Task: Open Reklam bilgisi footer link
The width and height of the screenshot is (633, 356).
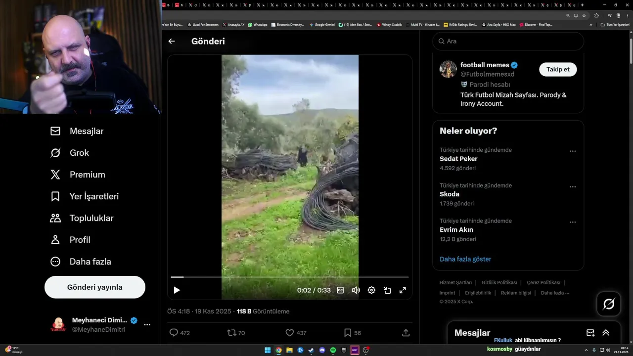Action: click(x=516, y=293)
